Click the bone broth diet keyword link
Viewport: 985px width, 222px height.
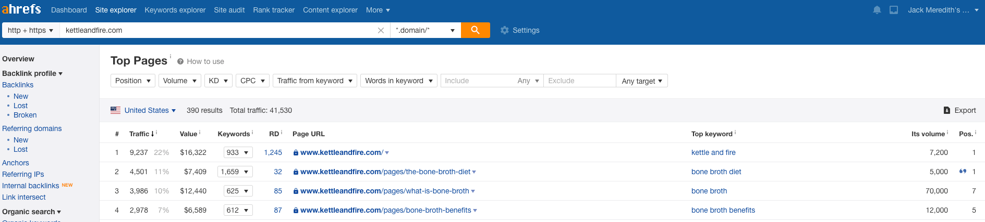click(x=716, y=172)
